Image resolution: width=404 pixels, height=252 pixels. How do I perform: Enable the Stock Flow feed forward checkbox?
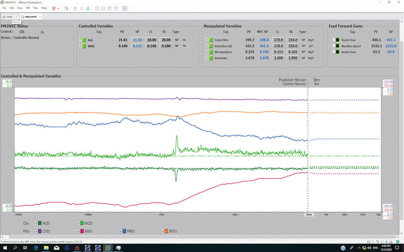click(x=334, y=40)
